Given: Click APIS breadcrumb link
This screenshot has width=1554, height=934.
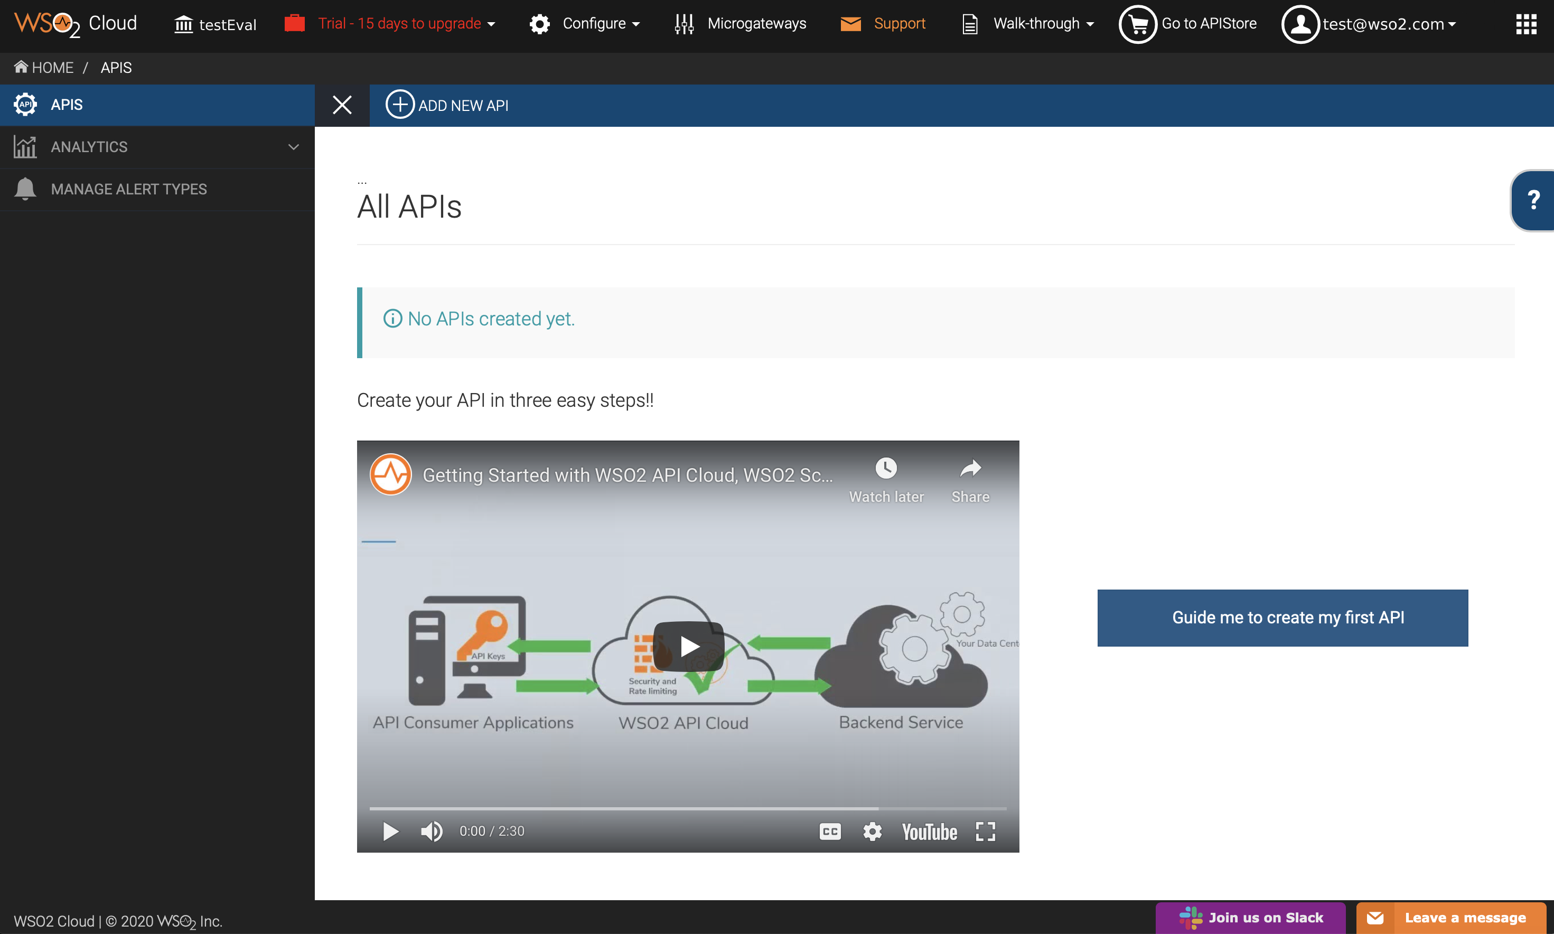Looking at the screenshot, I should pos(116,67).
